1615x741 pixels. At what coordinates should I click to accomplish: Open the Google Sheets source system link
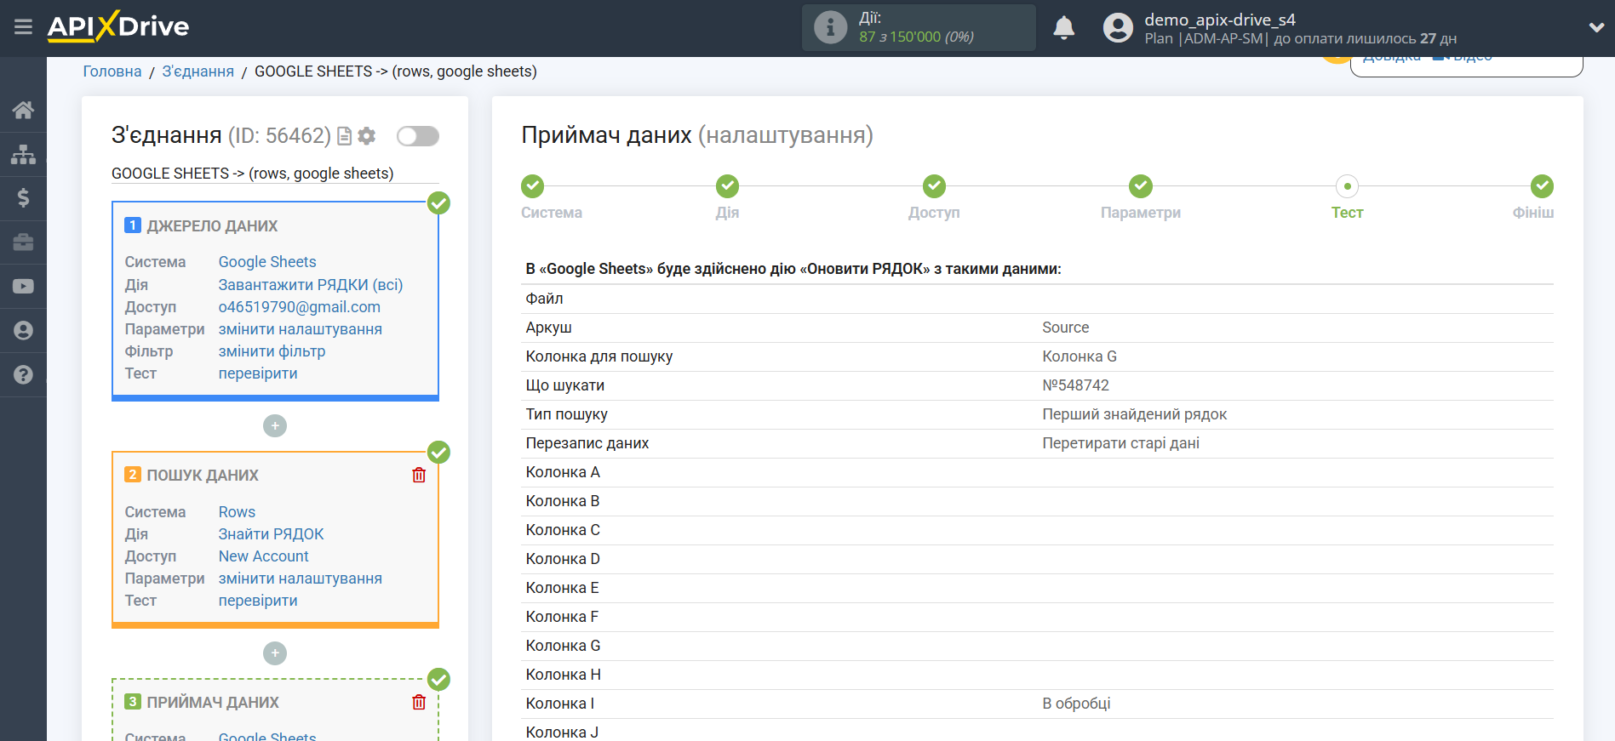(267, 262)
